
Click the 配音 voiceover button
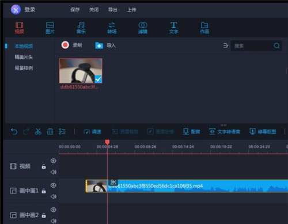point(191,132)
